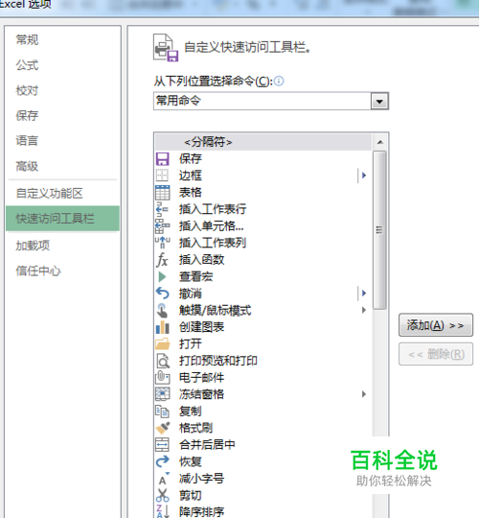Click the green 查看宏 play icon
This screenshot has width=479, height=518.
[162, 276]
